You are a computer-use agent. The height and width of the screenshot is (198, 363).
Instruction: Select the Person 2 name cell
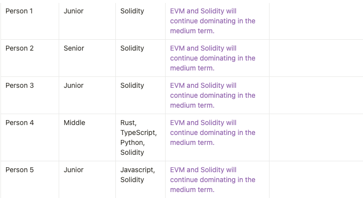[30, 58]
